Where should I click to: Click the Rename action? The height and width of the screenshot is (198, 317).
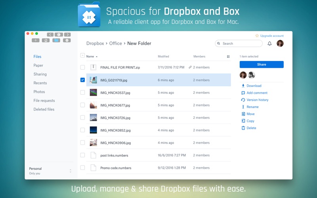click(250, 107)
